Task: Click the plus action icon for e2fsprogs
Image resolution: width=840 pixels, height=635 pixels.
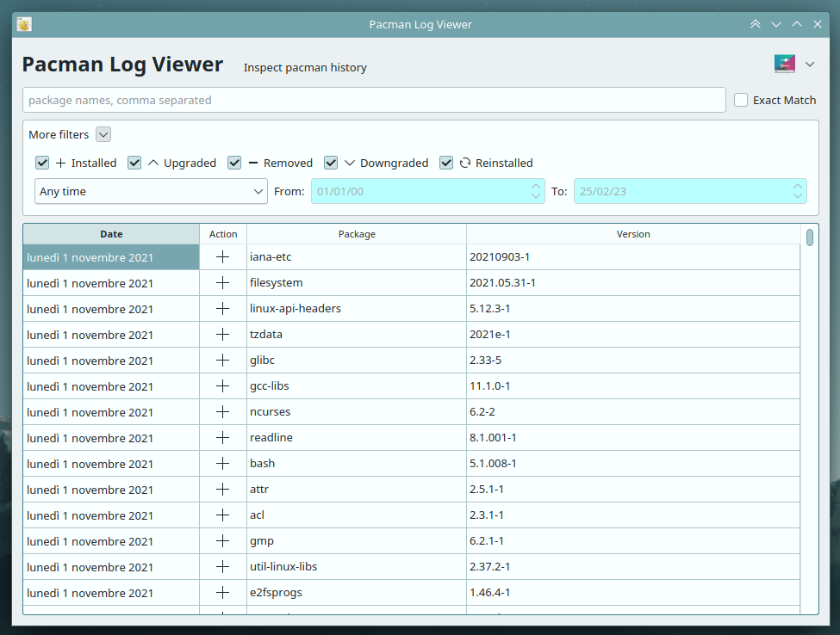Action: pyautogui.click(x=222, y=592)
